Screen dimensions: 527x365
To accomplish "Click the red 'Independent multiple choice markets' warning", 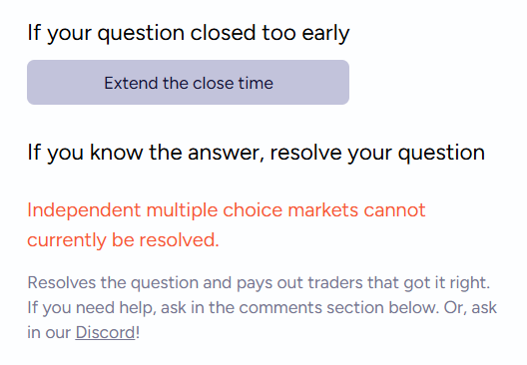I will pyautogui.click(x=227, y=210).
